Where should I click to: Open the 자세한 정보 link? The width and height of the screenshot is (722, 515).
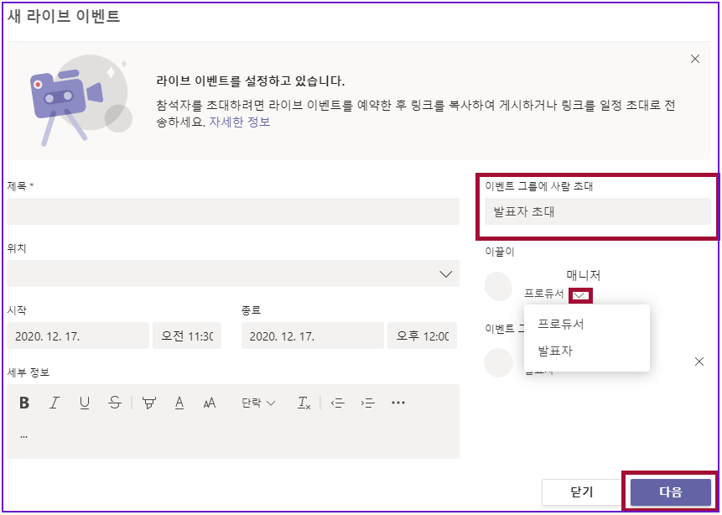(240, 122)
